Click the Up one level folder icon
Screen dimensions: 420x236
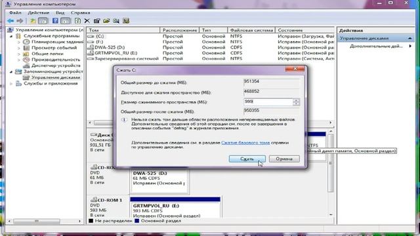33,20
